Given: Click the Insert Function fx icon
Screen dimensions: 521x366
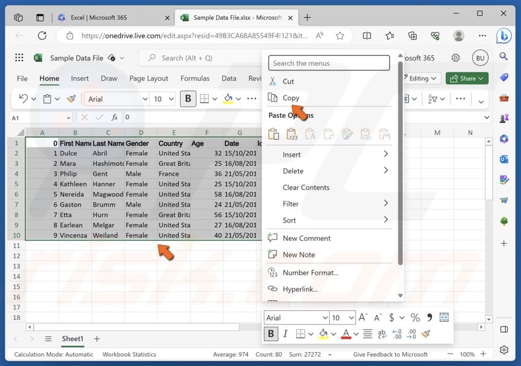Looking at the screenshot, I should (x=114, y=117).
